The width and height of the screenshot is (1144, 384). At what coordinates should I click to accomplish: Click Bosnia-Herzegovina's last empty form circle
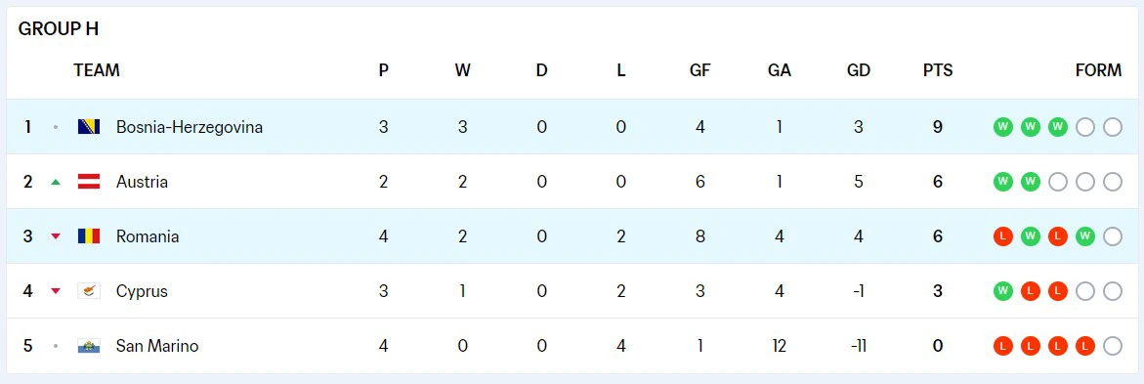(x=1113, y=127)
